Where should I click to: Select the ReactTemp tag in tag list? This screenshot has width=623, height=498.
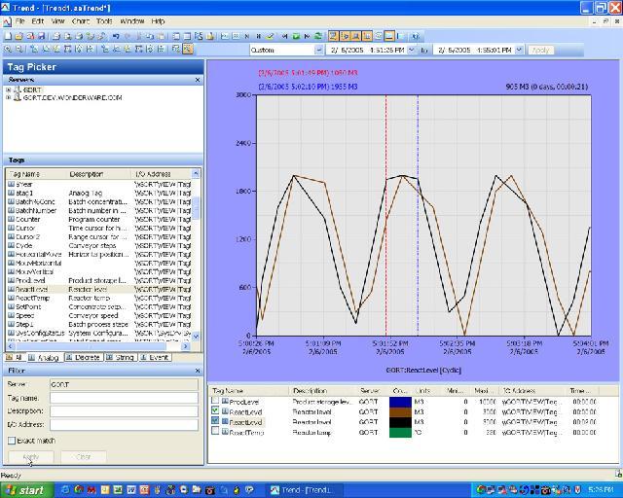[99, 298]
